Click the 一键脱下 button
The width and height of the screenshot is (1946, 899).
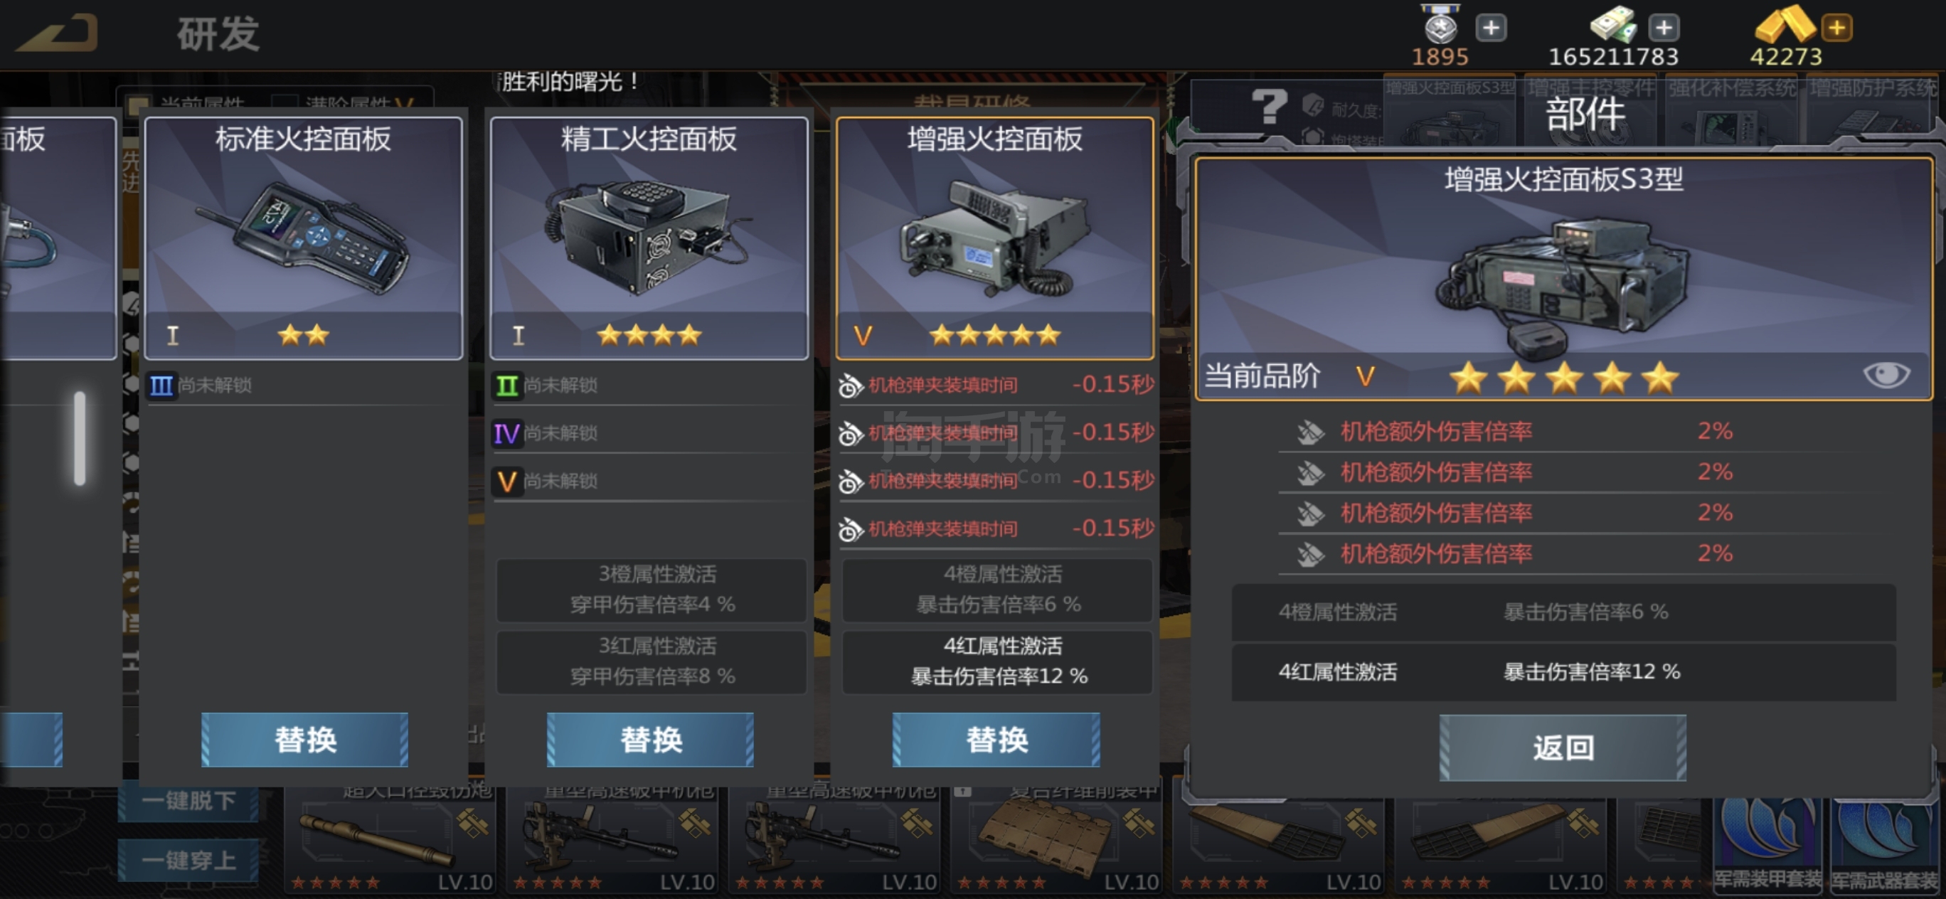[188, 801]
